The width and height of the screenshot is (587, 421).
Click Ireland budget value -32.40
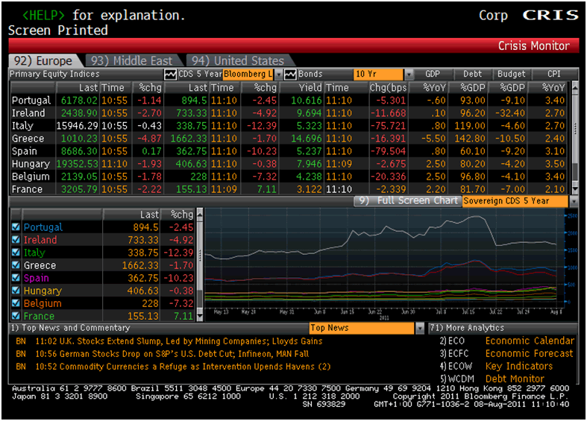tap(509, 113)
